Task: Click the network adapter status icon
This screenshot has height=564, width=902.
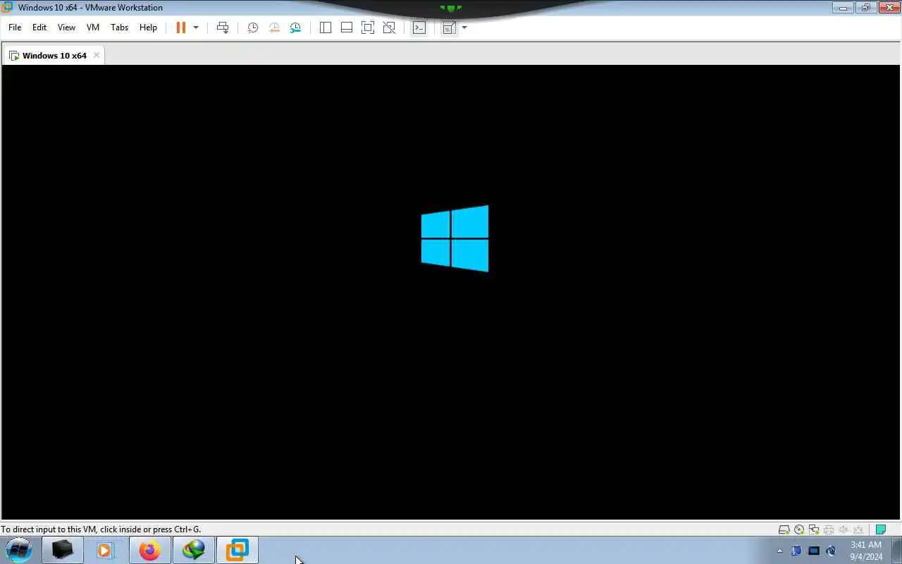Action: [x=814, y=529]
